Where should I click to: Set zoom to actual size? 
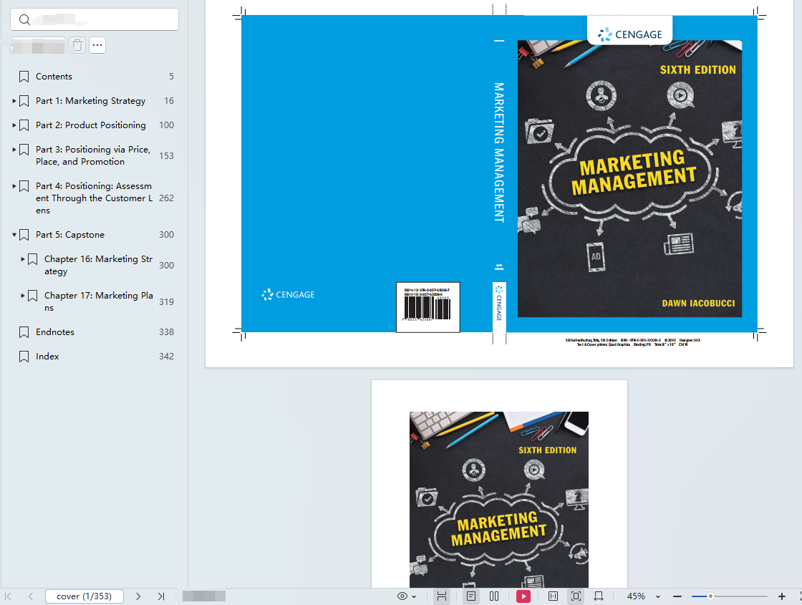[553, 596]
